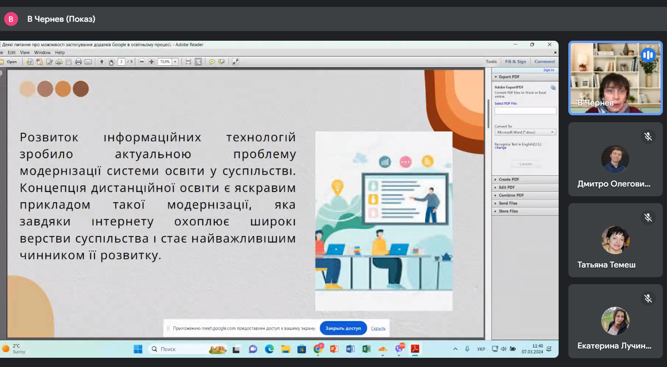This screenshot has width=667, height=367.
Task: Expand the Combine PDF section
Action: coord(511,195)
